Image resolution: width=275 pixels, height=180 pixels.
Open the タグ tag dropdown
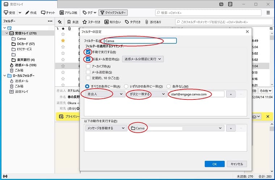pyautogui.click(x=89, y=13)
